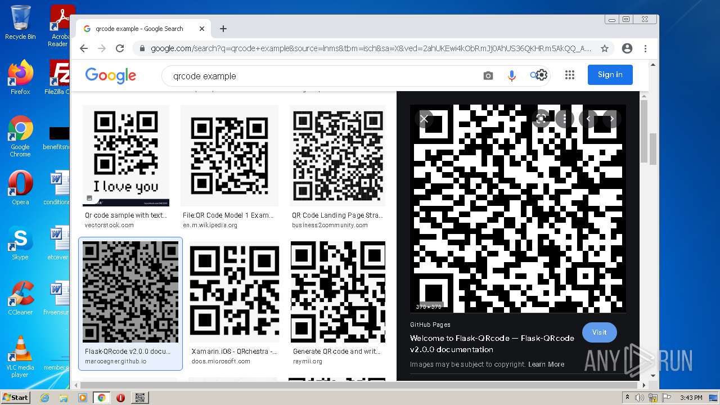Click the vectorstock.com source text
Image resolution: width=720 pixels, height=405 pixels.
(109, 225)
